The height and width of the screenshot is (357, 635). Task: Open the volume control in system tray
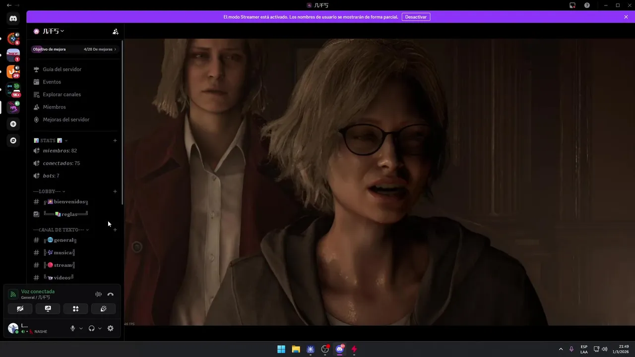(604, 349)
